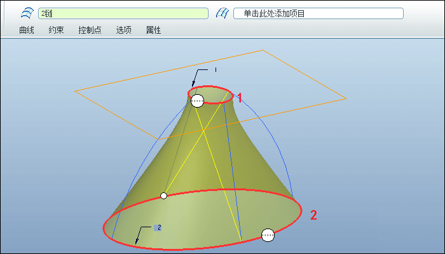This screenshot has width=445, height=254.
Task: Open the 选项 tab
Action: click(x=123, y=30)
